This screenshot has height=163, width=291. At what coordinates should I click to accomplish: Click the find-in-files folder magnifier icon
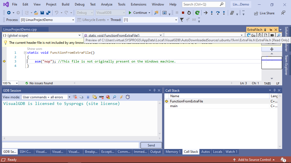(x=156, y=13)
